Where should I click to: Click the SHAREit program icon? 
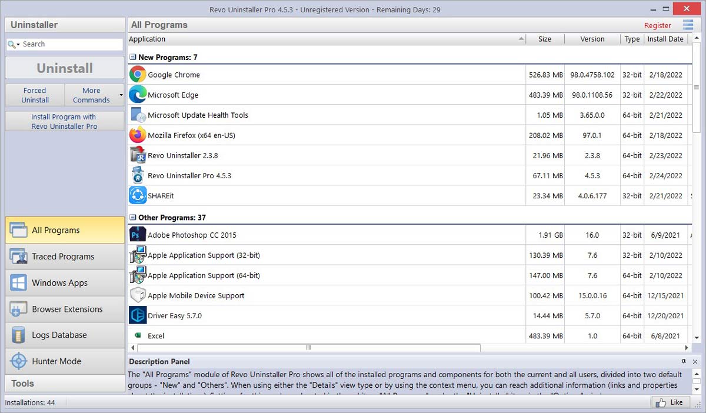pos(138,195)
